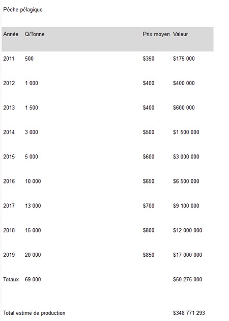Select the $348 771 293 production total

189,313
